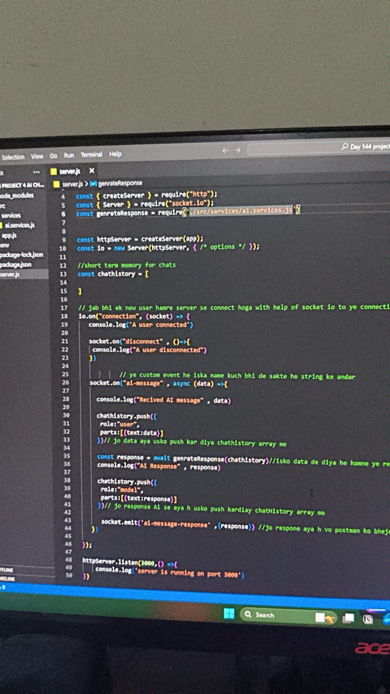This screenshot has height=694, width=390.
Task: Open the Windows Start button
Action: [x=229, y=614]
